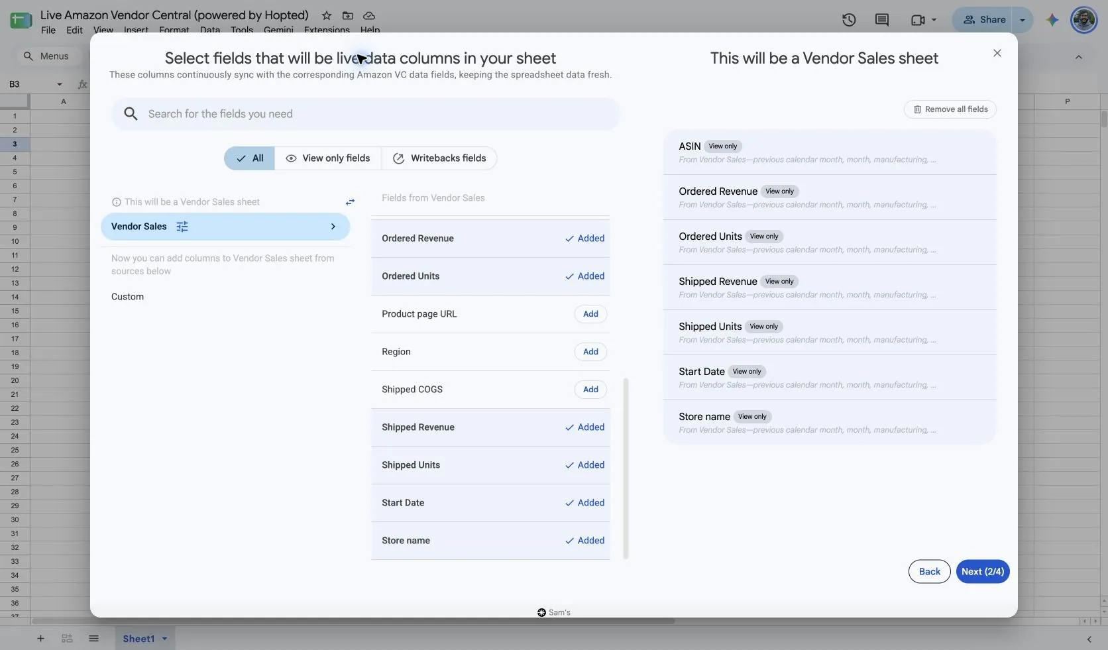
Task: Filter to Writebacks fields
Action: [439, 158]
